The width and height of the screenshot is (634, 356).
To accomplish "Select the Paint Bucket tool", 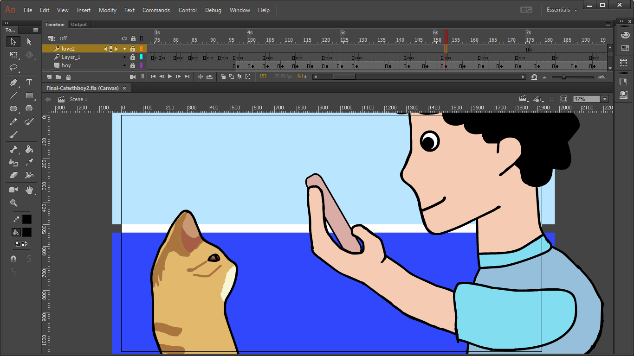I will [29, 149].
